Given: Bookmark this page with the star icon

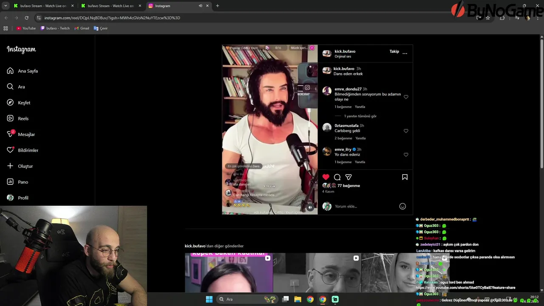Looking at the screenshot, I should (x=488, y=18).
